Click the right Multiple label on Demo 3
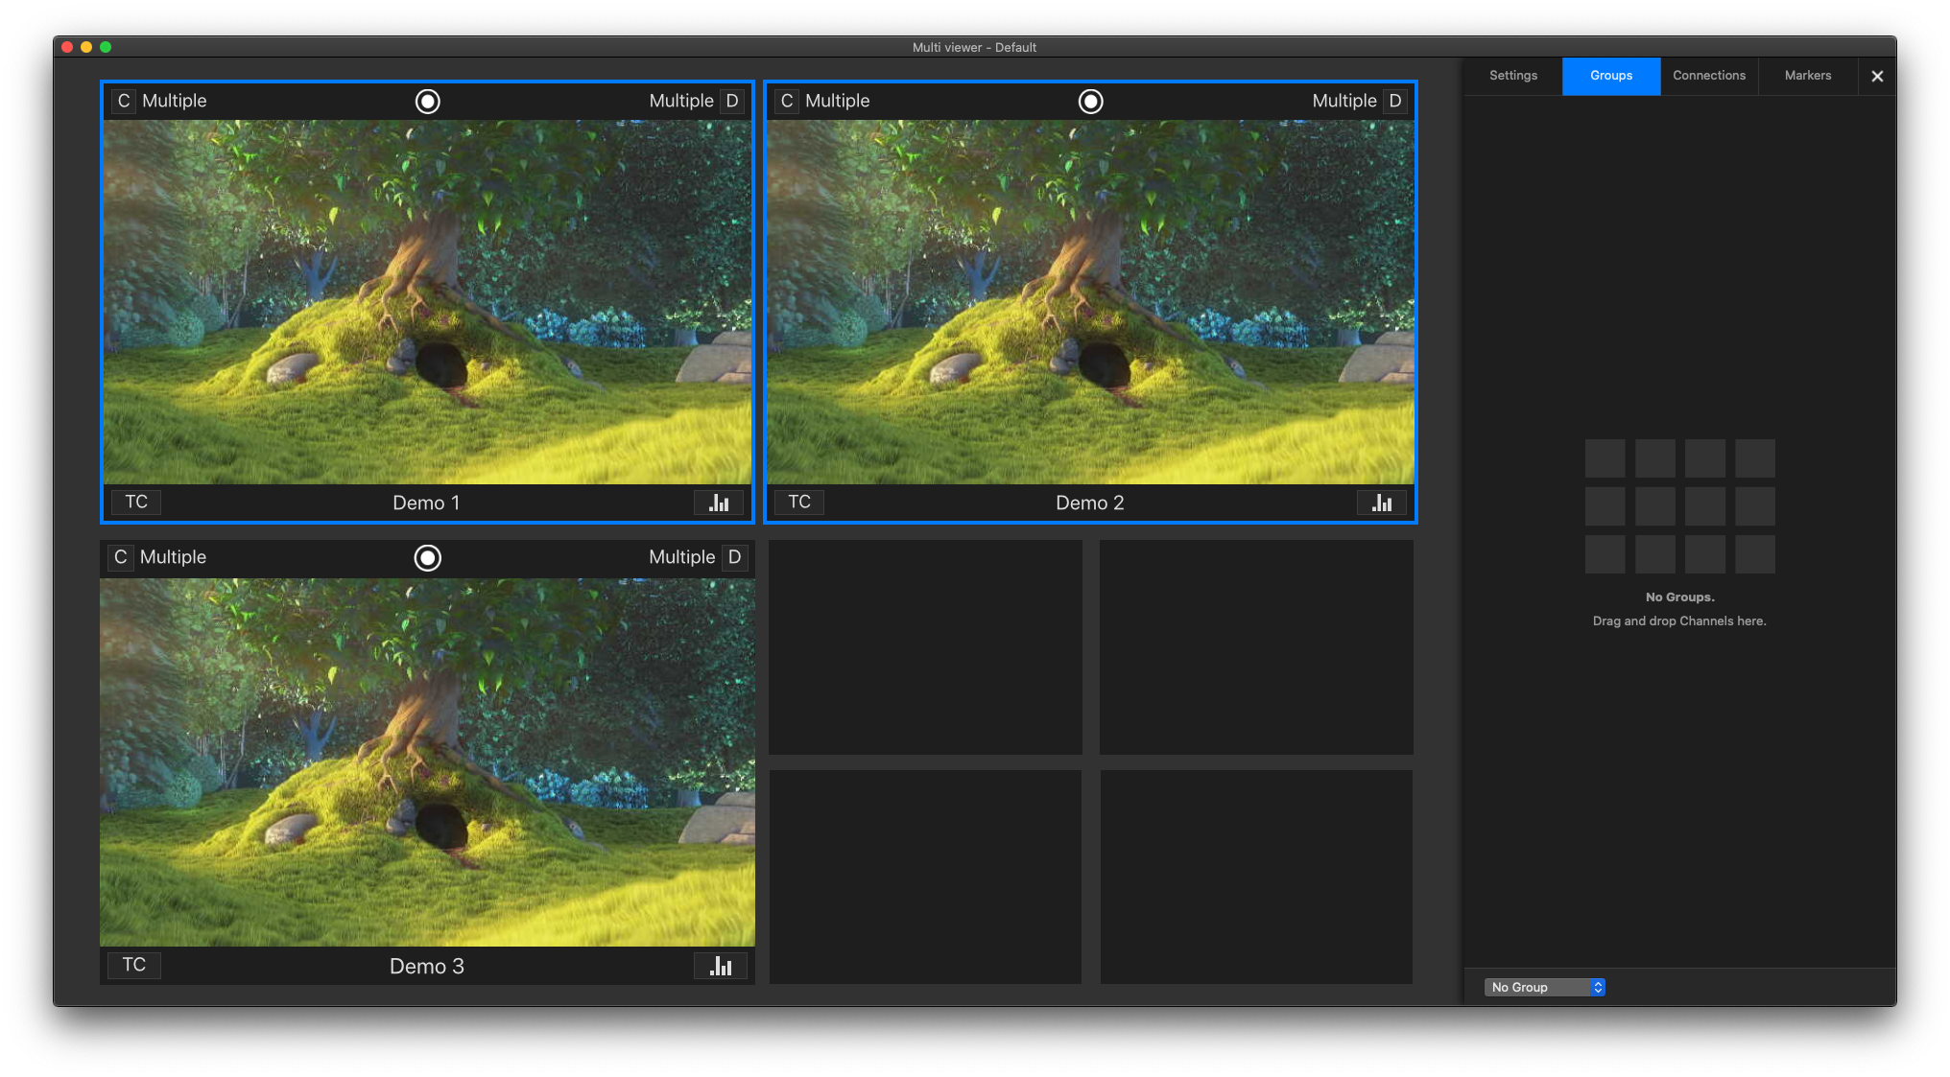 [x=682, y=557]
